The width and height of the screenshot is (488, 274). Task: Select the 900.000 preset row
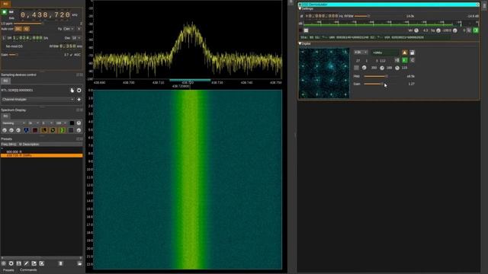point(42,152)
